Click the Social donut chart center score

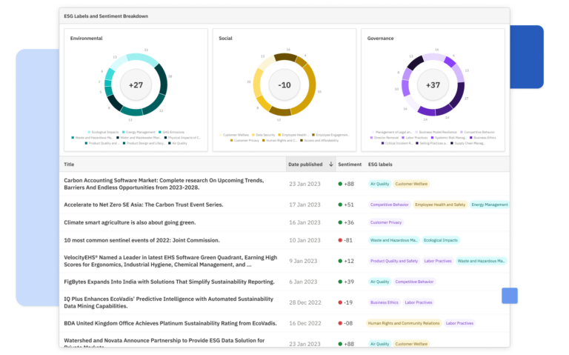tap(284, 85)
